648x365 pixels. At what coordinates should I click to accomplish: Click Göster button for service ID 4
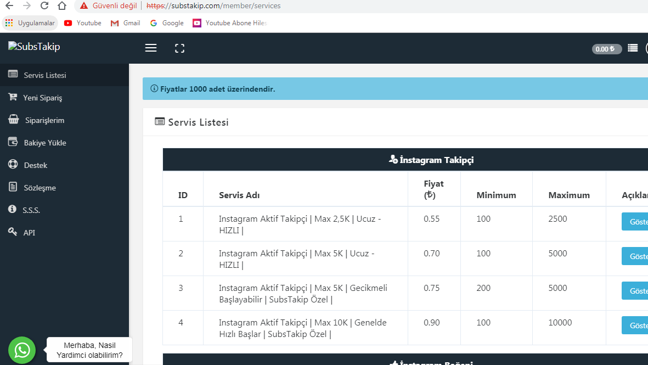coord(635,325)
